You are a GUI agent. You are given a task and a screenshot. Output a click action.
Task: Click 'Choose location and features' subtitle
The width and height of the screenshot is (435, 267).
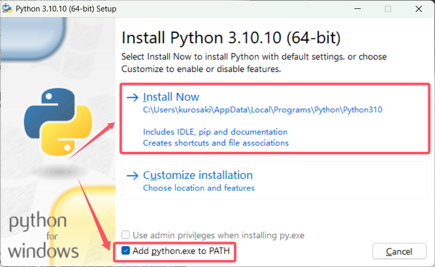(199, 188)
